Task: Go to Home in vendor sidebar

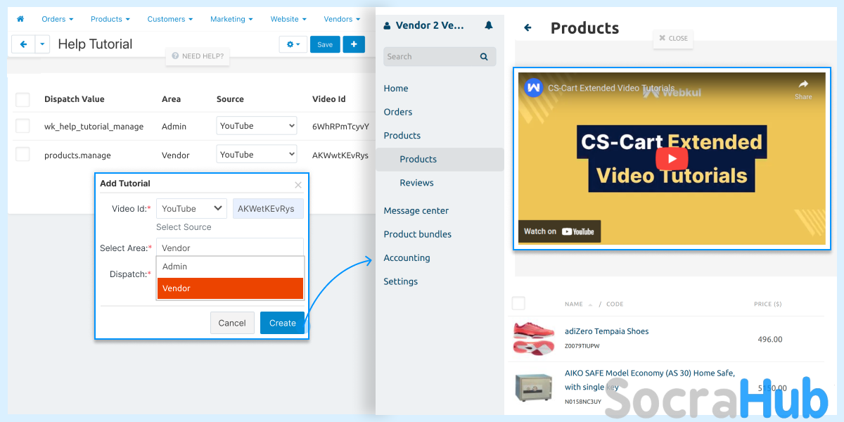Action: pyautogui.click(x=396, y=88)
